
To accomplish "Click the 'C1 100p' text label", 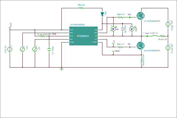I will point(53,50).
